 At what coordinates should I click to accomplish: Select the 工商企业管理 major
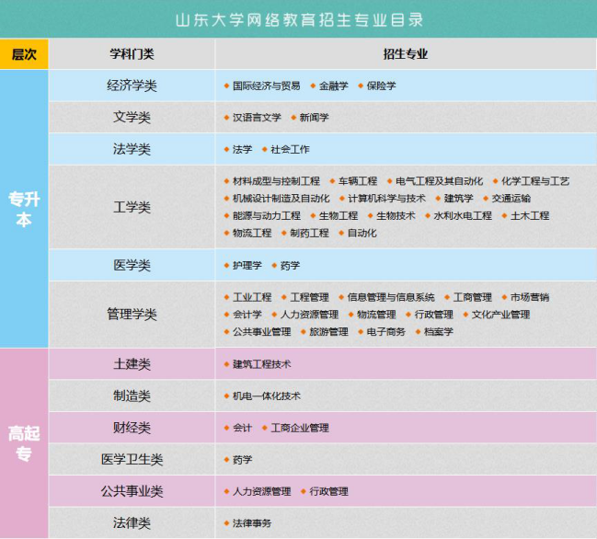click(299, 428)
